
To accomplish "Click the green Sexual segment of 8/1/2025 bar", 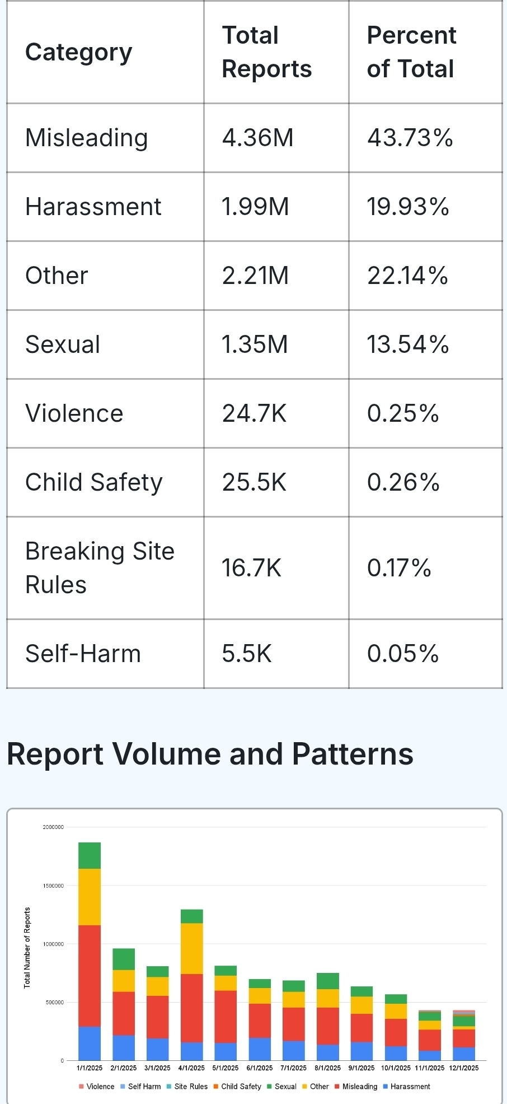I will [x=328, y=981].
